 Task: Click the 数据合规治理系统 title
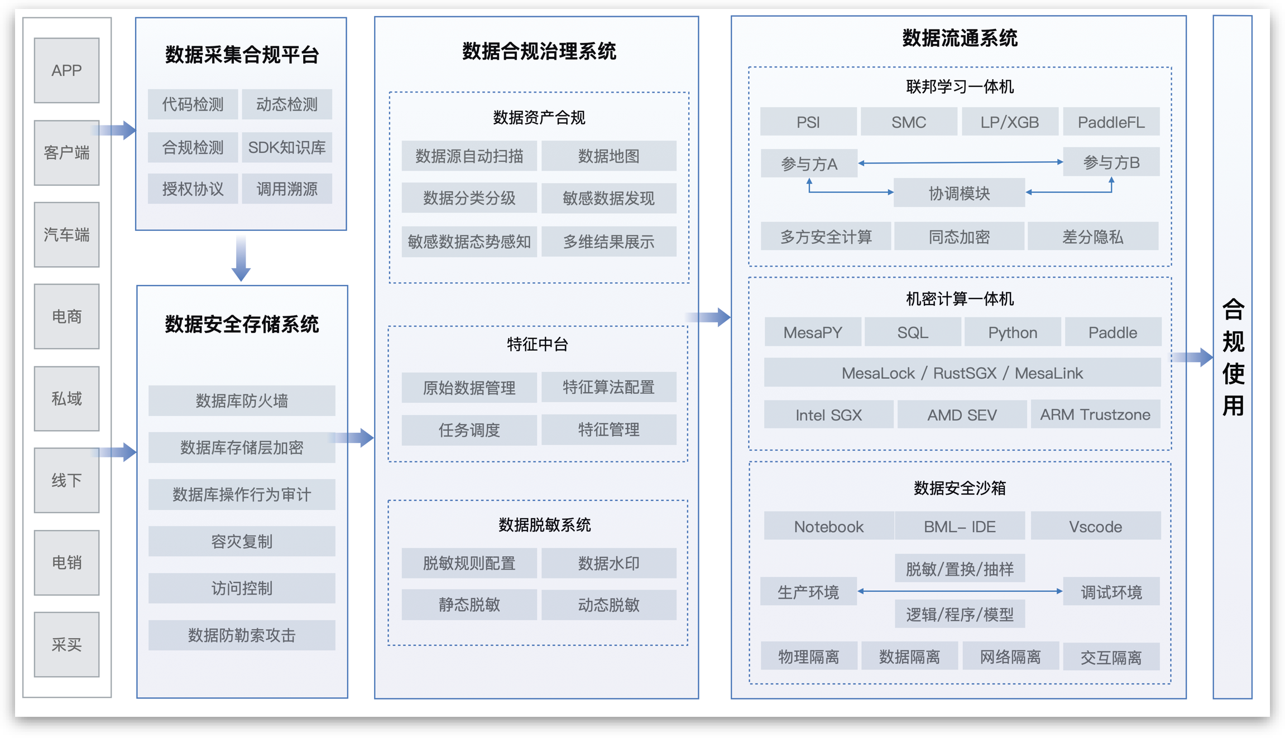539,51
